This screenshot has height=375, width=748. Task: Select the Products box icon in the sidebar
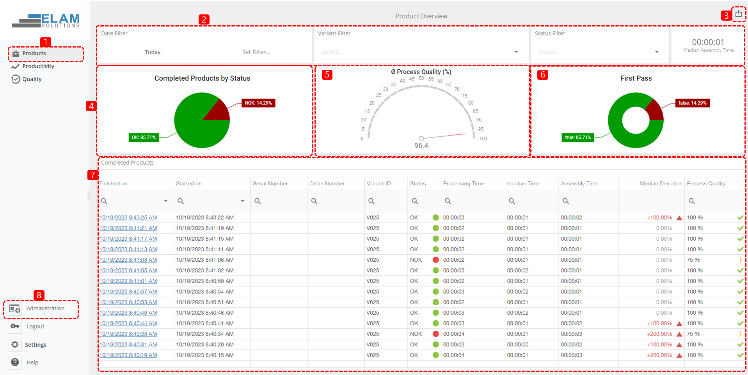[15, 53]
